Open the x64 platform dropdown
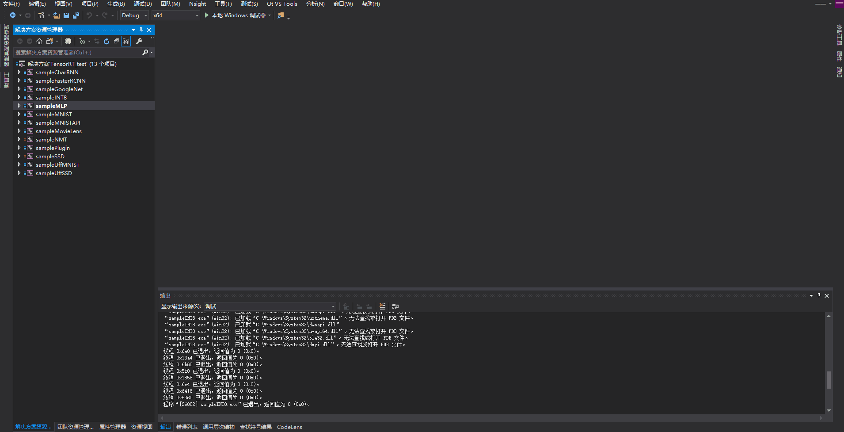This screenshot has height=432, width=844. pyautogui.click(x=176, y=15)
